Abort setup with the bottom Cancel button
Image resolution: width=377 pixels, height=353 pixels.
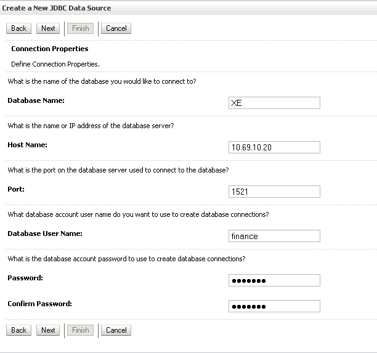pyautogui.click(x=116, y=330)
